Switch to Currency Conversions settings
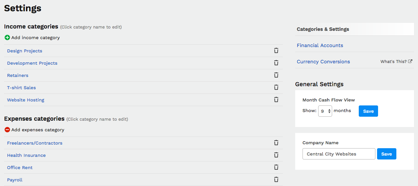Screen dimensions: 418x186 (x=323, y=62)
